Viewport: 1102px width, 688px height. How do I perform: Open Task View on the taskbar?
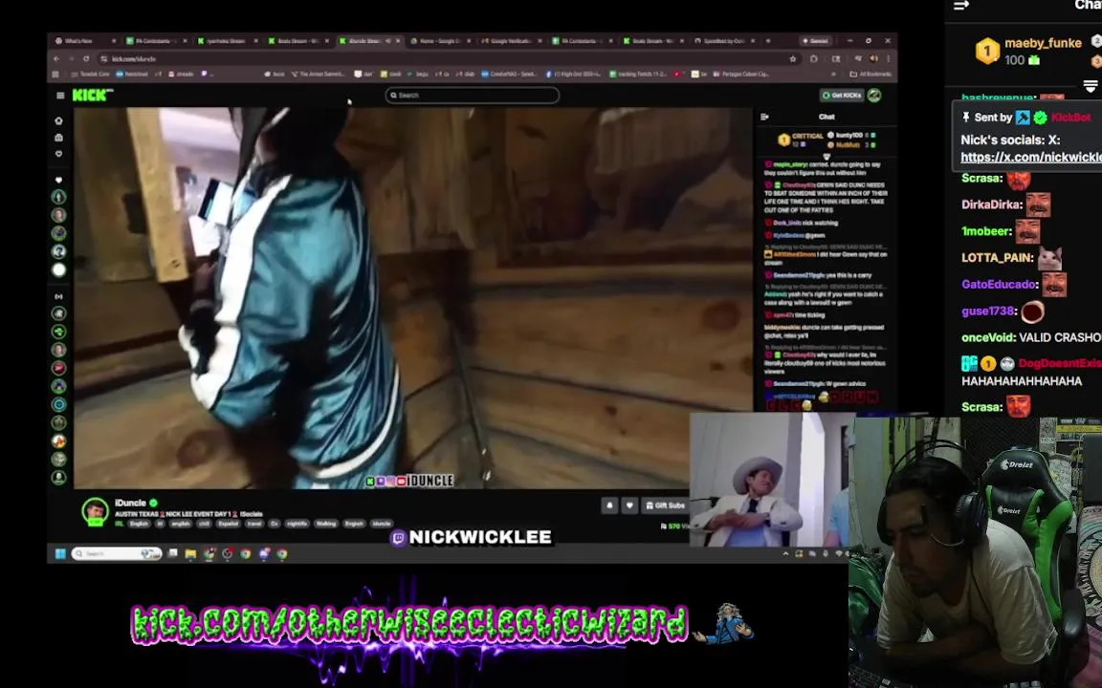pos(173,554)
